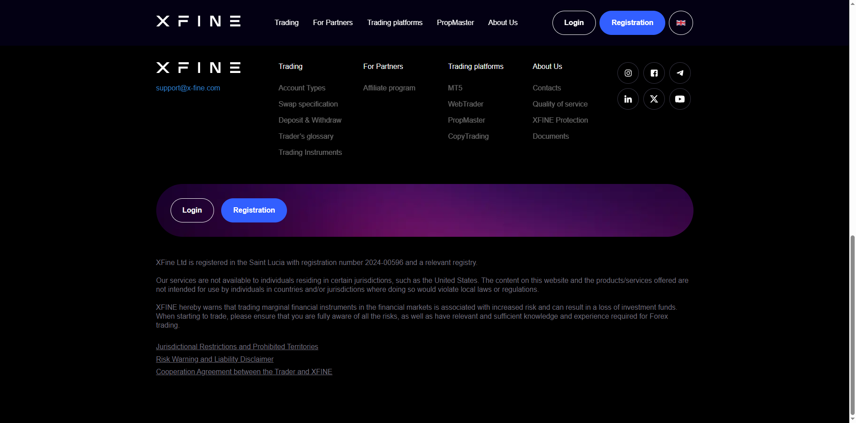856x423 pixels.
Task: Open Risk Warning and Liability Disclaimer
Action: 214,359
